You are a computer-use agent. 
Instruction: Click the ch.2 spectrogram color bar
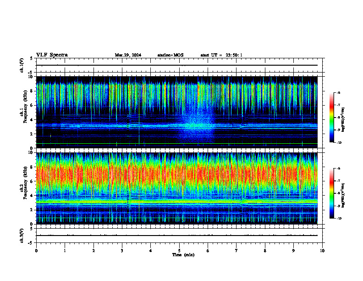click(x=332, y=193)
